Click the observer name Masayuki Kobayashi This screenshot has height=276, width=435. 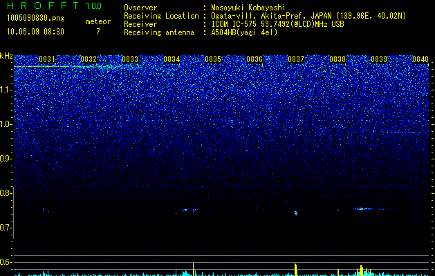point(248,8)
